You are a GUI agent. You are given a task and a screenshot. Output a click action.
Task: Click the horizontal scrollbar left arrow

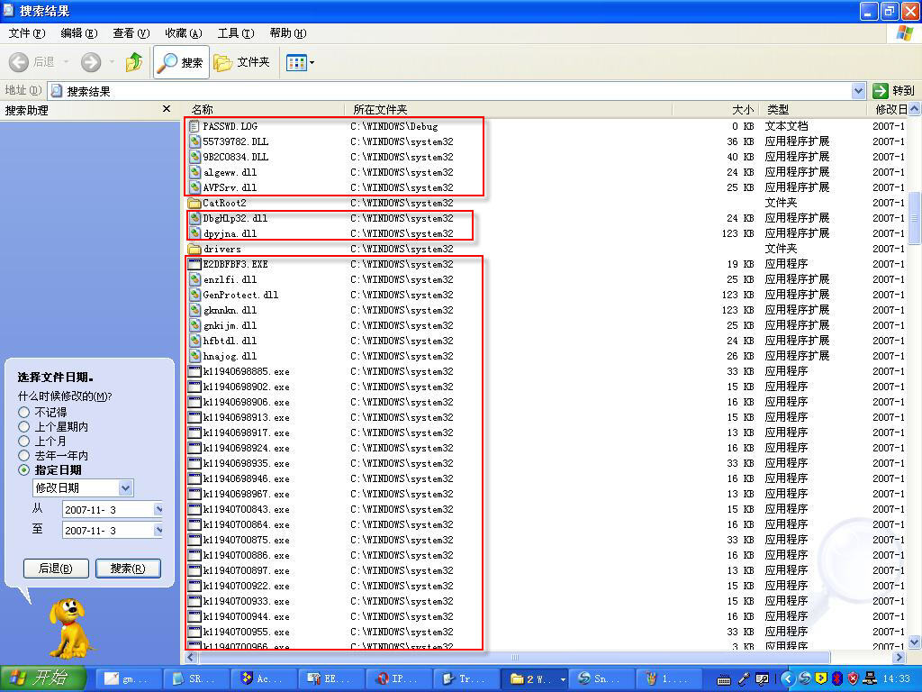click(x=191, y=657)
